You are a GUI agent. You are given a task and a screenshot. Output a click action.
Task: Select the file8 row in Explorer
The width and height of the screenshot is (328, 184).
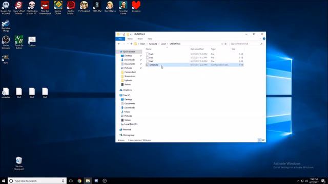(195, 58)
